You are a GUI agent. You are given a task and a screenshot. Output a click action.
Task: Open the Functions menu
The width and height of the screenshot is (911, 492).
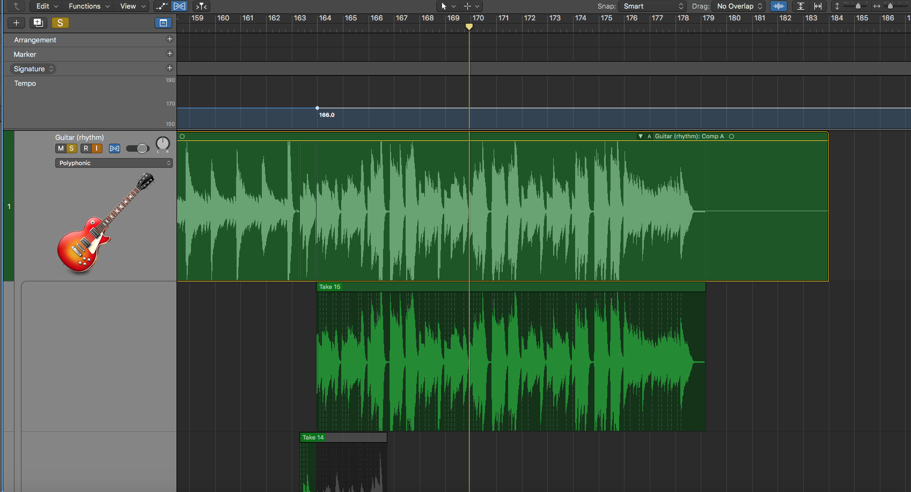tap(89, 6)
